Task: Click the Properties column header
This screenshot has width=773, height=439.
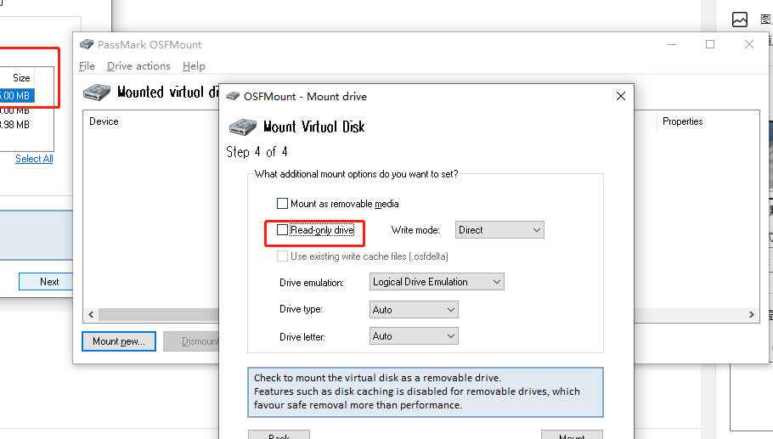Action: (682, 121)
